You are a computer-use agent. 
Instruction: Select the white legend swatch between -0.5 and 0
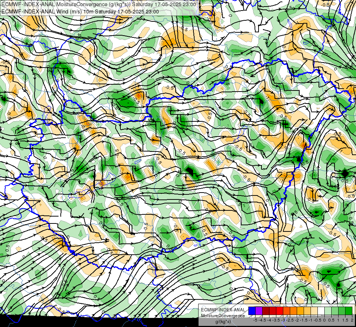[321, 311]
